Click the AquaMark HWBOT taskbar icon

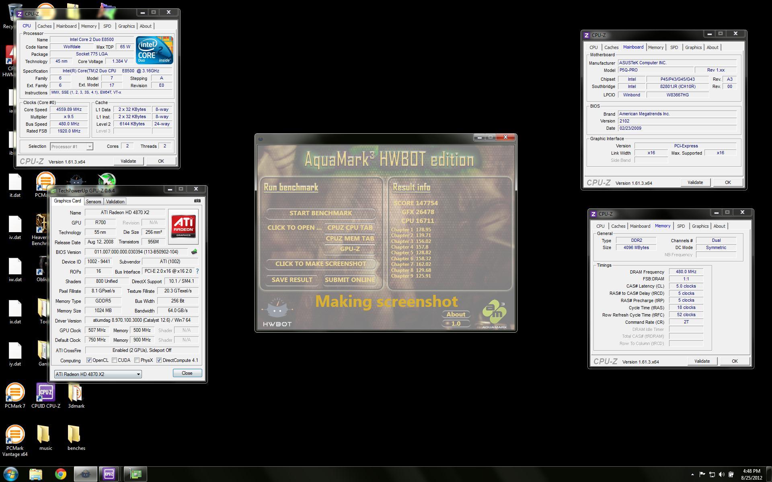(x=85, y=474)
